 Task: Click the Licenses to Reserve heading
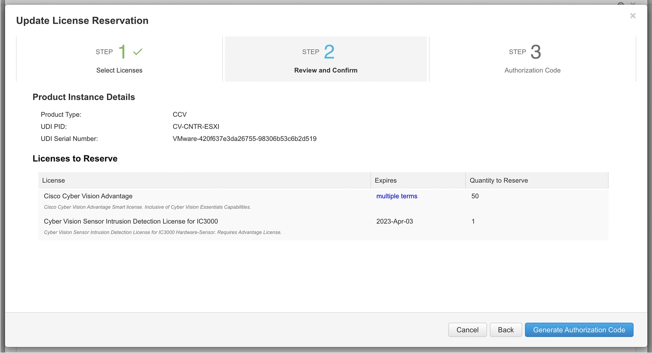[x=75, y=159]
